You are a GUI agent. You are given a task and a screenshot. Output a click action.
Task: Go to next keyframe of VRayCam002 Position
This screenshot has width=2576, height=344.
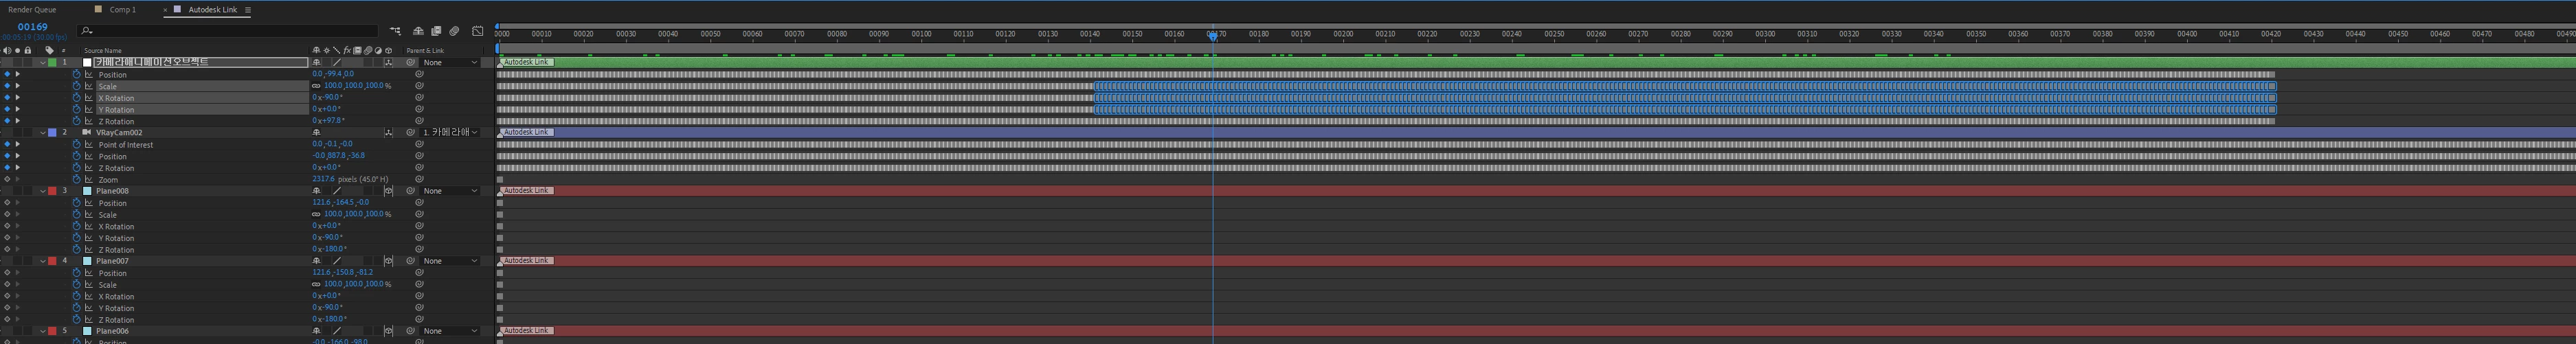(x=17, y=156)
